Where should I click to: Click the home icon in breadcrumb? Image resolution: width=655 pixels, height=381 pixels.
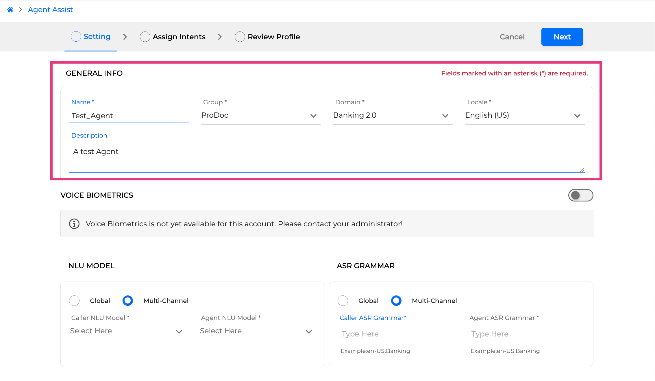point(10,10)
